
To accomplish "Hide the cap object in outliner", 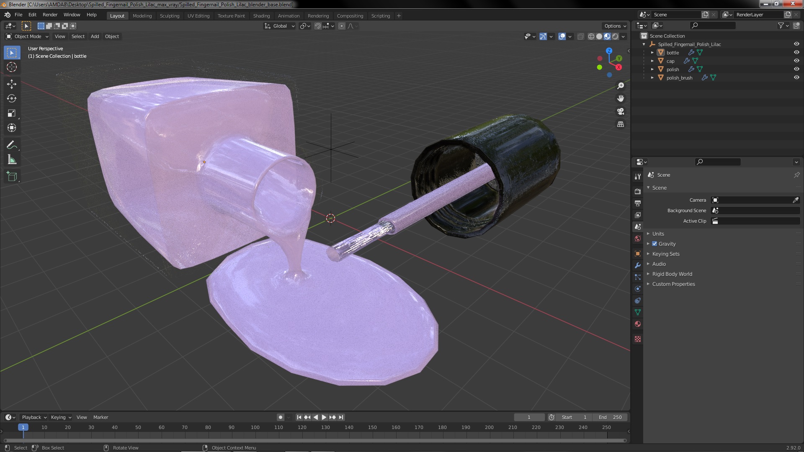I will click(796, 61).
